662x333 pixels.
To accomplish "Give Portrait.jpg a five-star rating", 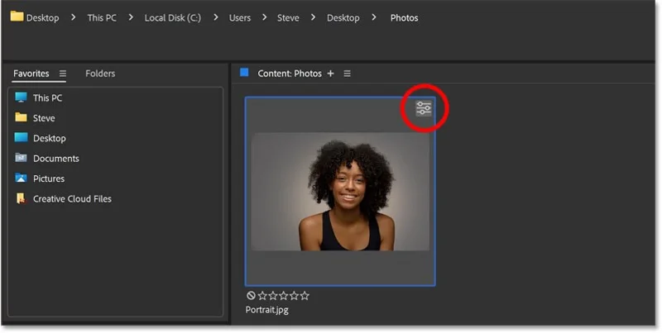I will (x=305, y=296).
